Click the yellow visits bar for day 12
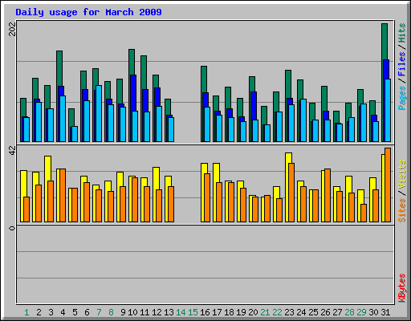Viewport: 411px width, 321px height. click(157, 178)
